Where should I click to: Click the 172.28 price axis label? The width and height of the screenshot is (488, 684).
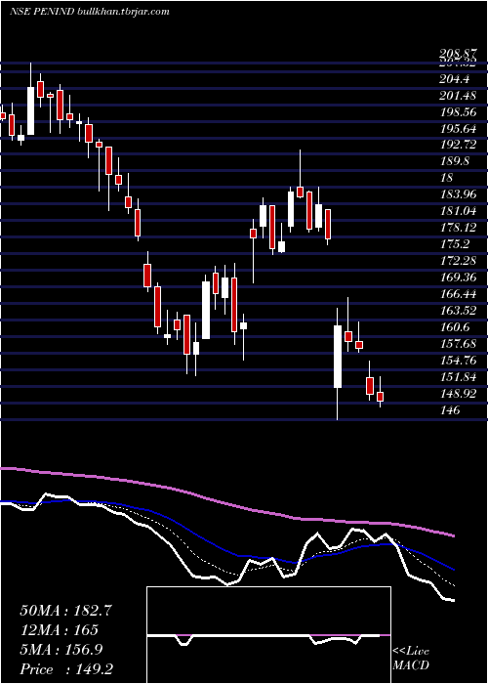(x=458, y=261)
